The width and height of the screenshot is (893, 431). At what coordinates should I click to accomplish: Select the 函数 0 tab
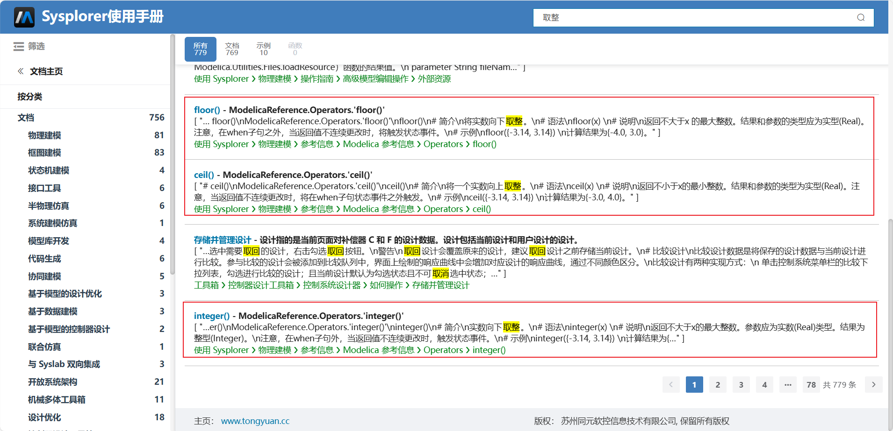coord(295,49)
